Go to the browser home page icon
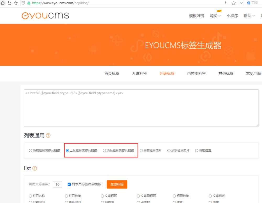262x203 pixels. 3,3
